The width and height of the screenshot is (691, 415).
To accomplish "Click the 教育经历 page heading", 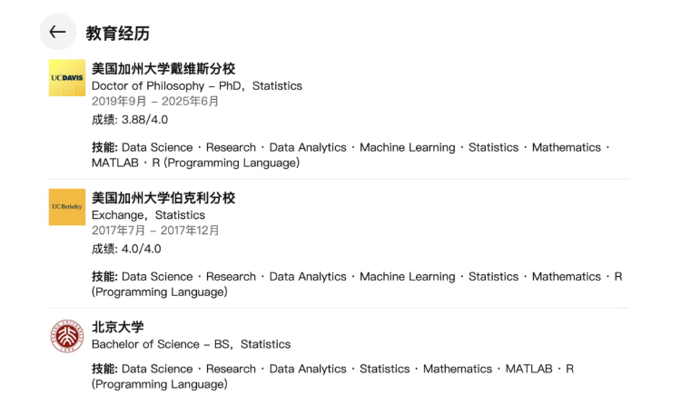I will point(118,34).
